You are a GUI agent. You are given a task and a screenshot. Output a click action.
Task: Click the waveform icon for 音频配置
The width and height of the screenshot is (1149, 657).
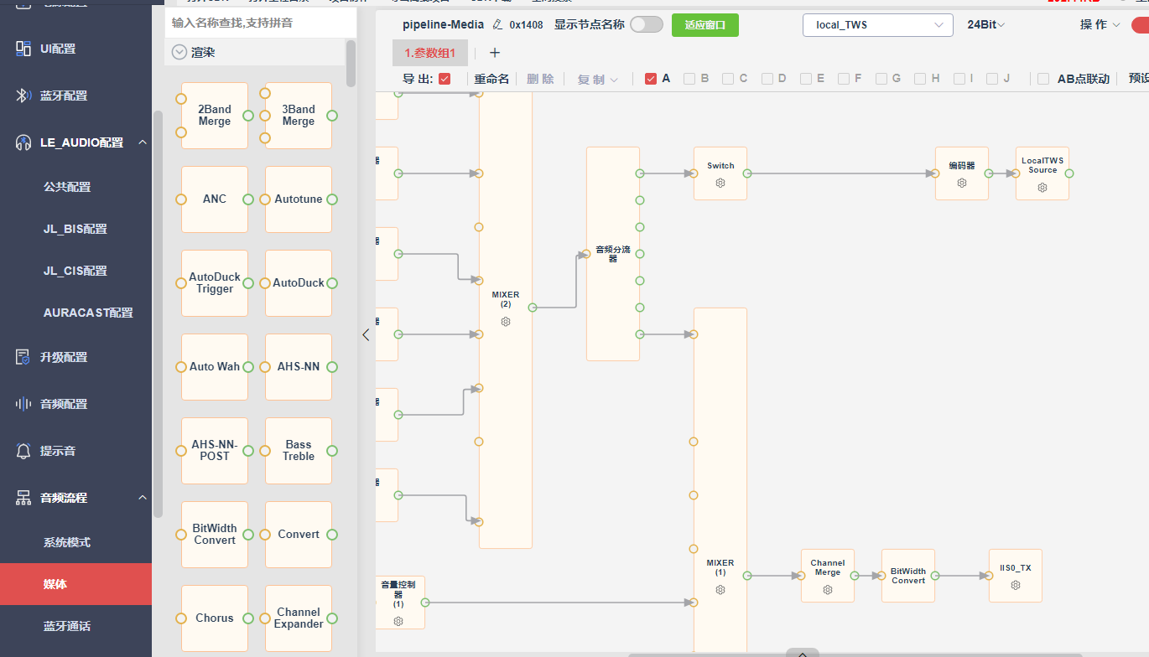23,404
